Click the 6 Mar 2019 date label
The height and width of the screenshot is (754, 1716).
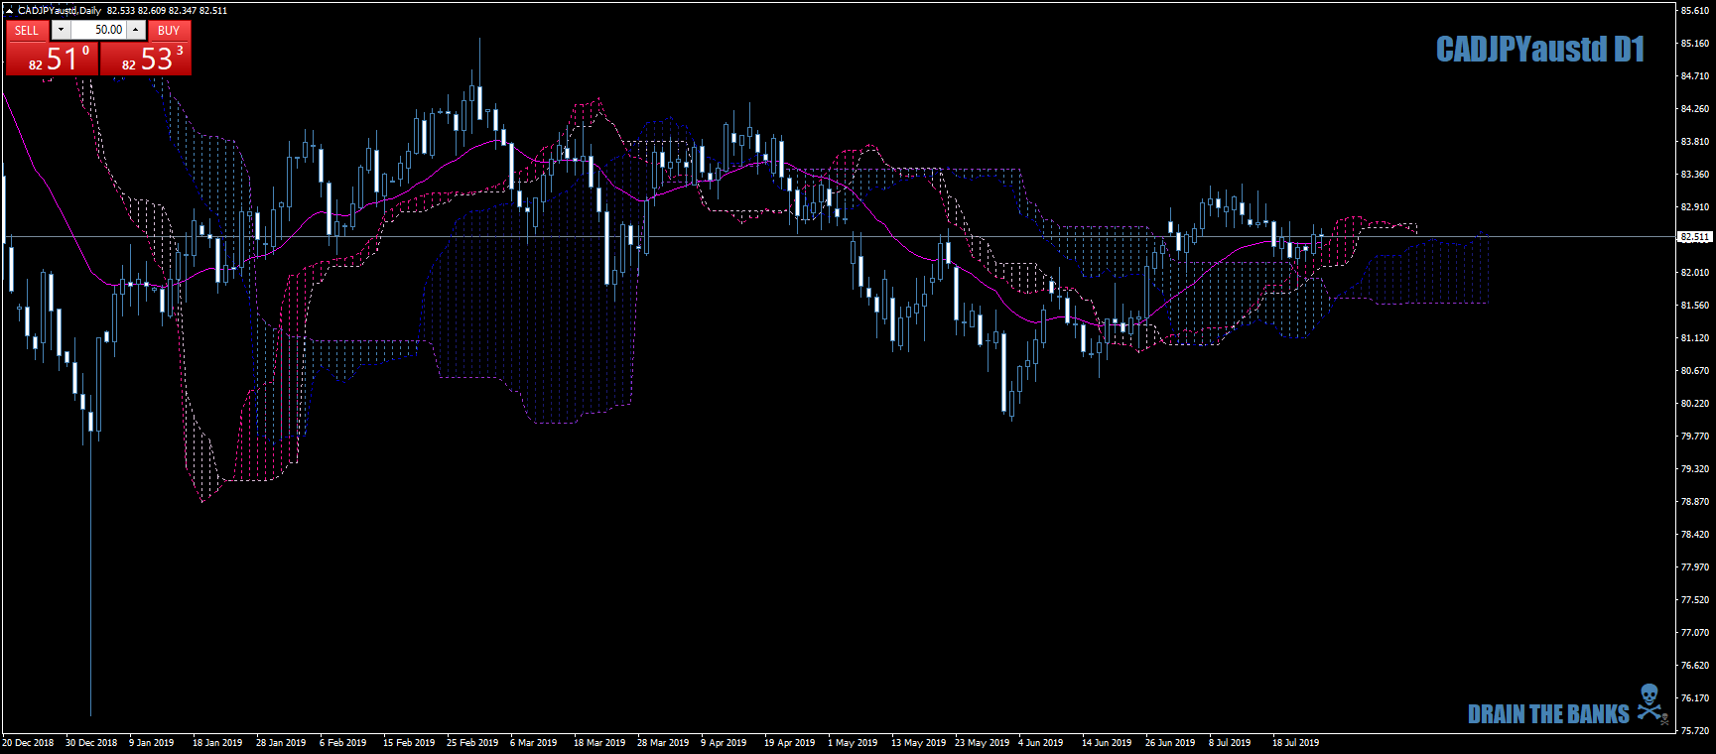click(x=534, y=742)
